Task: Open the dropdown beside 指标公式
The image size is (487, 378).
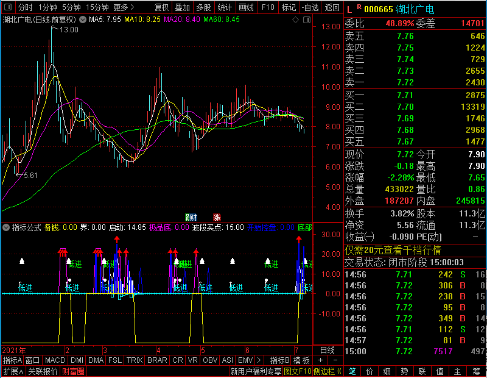Action: pos(6,227)
